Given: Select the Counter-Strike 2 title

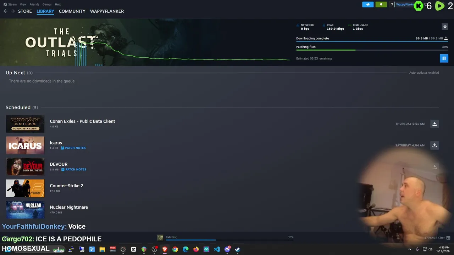Looking at the screenshot, I should point(66,186).
